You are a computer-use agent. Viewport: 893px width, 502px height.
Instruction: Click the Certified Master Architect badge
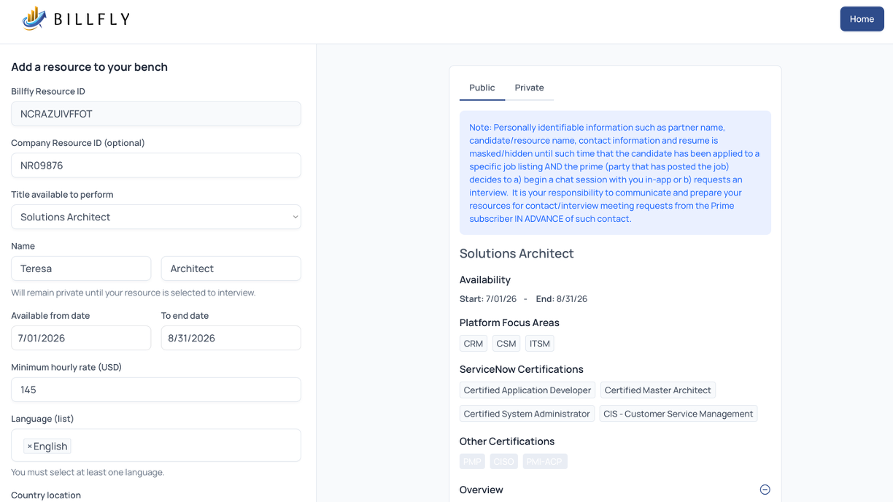tap(657, 390)
